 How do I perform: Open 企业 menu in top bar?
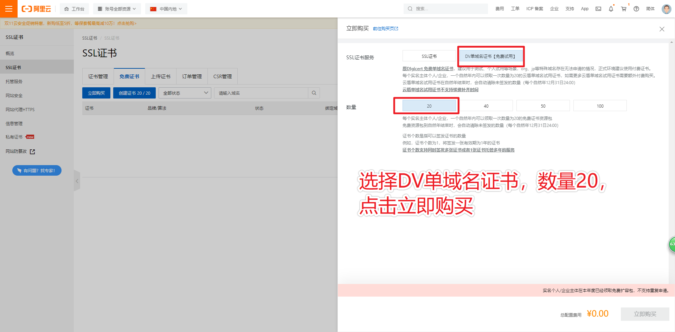(x=554, y=9)
